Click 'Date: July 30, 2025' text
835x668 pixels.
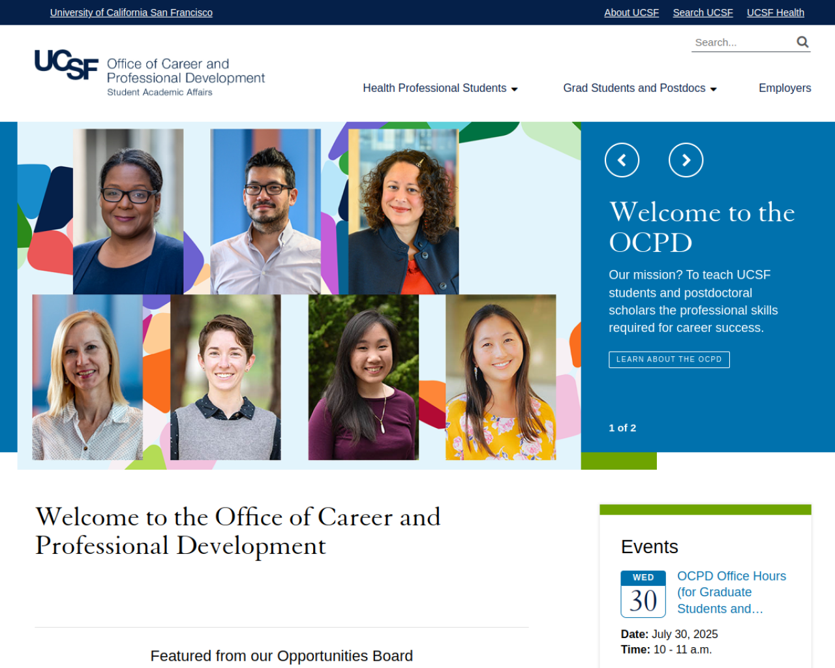point(669,634)
